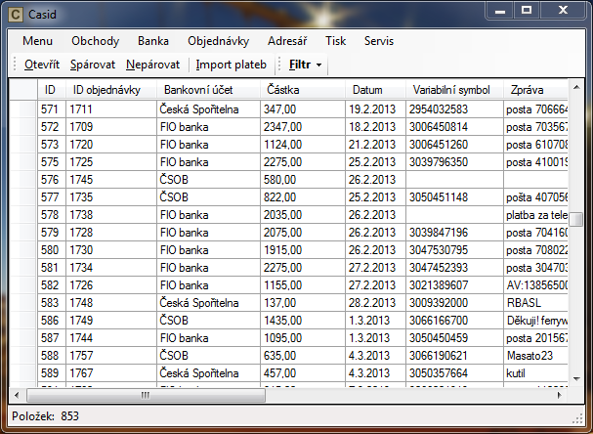The image size is (593, 434).
Task: Open the Banka menu
Action: click(153, 41)
